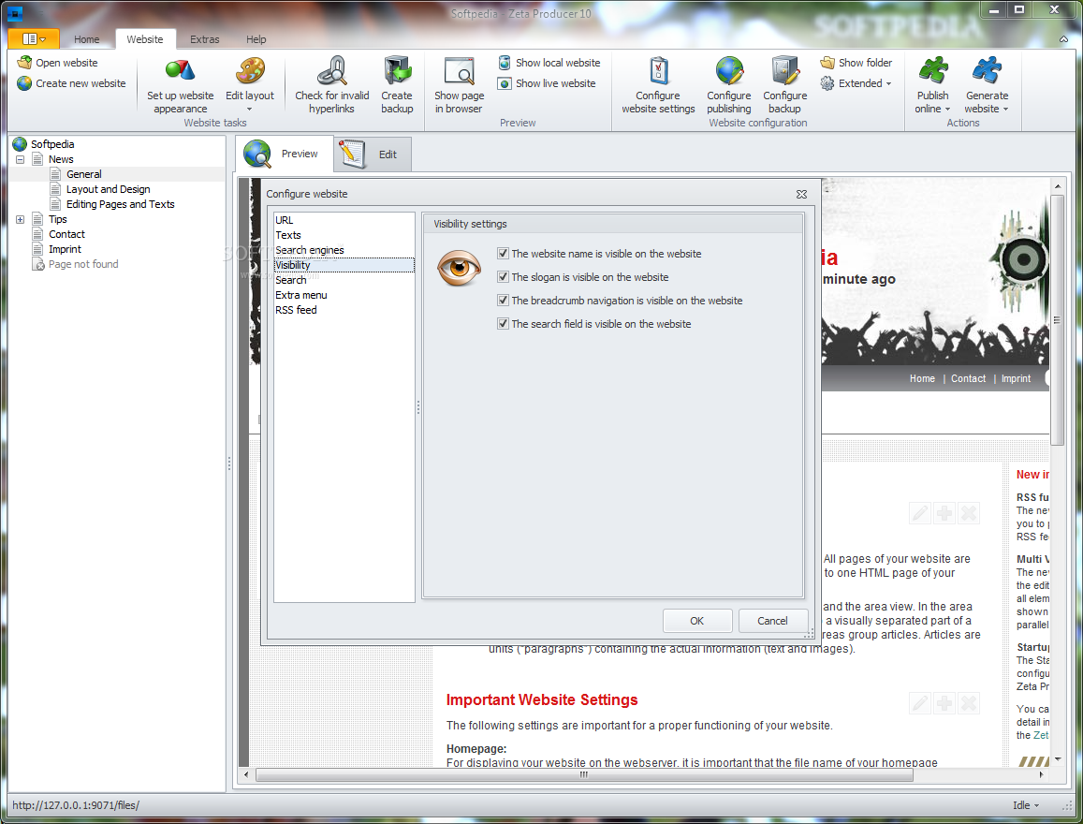Viewport: 1083px width, 824px height.
Task: Select Texts in settings list
Action: pos(344,236)
